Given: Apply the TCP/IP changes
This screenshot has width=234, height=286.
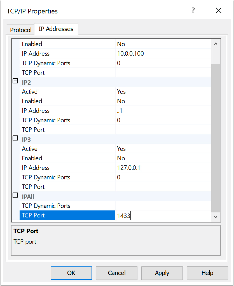Looking at the screenshot, I should tap(162, 273).
